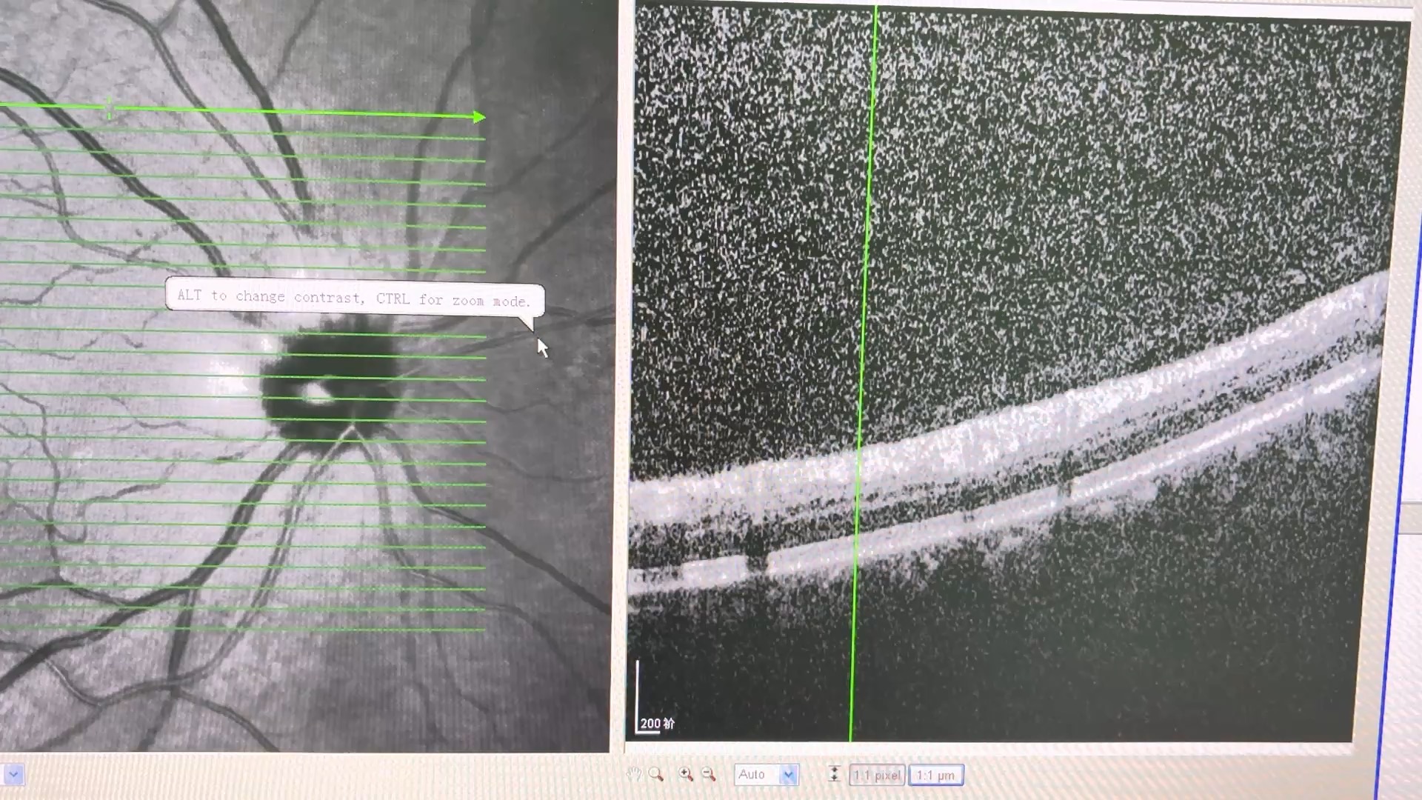Click the zoom out magnifier icon

point(709,775)
